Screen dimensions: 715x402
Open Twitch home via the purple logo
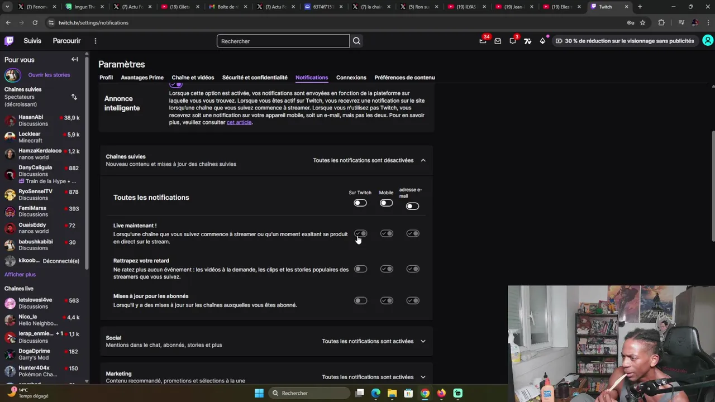pyautogui.click(x=9, y=41)
